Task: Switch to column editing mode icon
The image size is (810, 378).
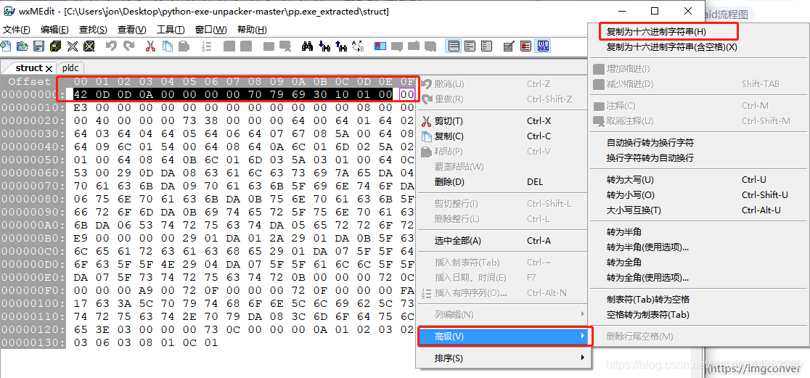Action: coord(526,46)
